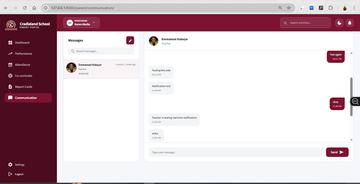
Task: Click the Attendance calendar icon
Action: (x=10, y=65)
